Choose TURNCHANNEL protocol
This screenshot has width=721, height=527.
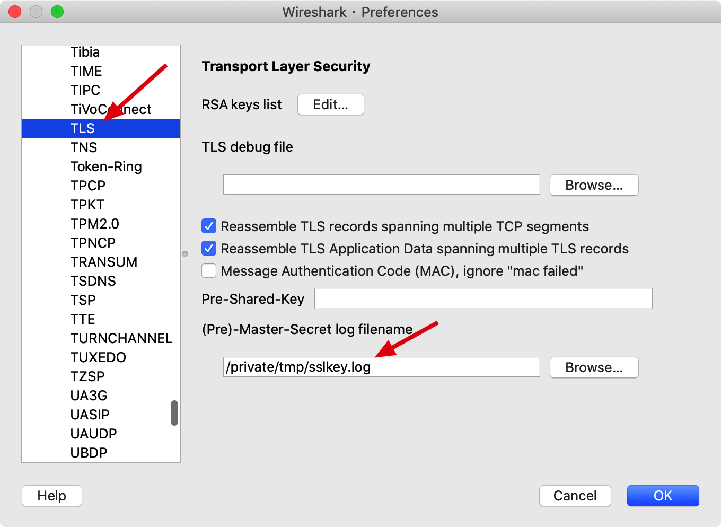(x=101, y=338)
